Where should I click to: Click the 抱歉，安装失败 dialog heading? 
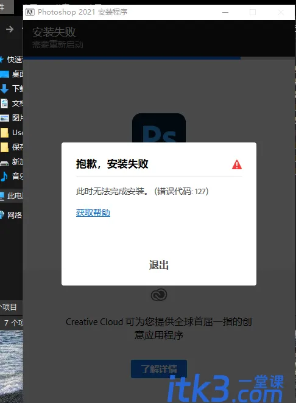click(112, 164)
